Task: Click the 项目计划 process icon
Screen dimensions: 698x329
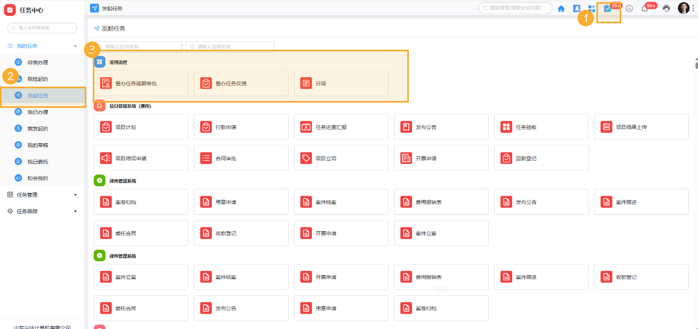Action: tap(106, 127)
